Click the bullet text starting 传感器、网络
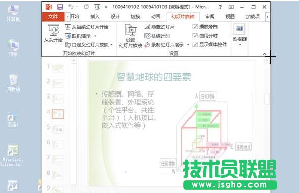Viewport: 299px width, 193px height. [129, 110]
